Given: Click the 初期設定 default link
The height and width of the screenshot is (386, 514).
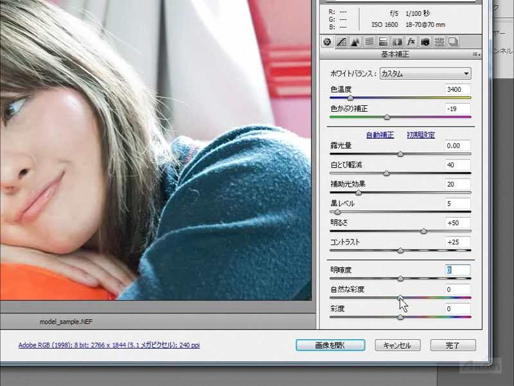Looking at the screenshot, I should pos(421,135).
